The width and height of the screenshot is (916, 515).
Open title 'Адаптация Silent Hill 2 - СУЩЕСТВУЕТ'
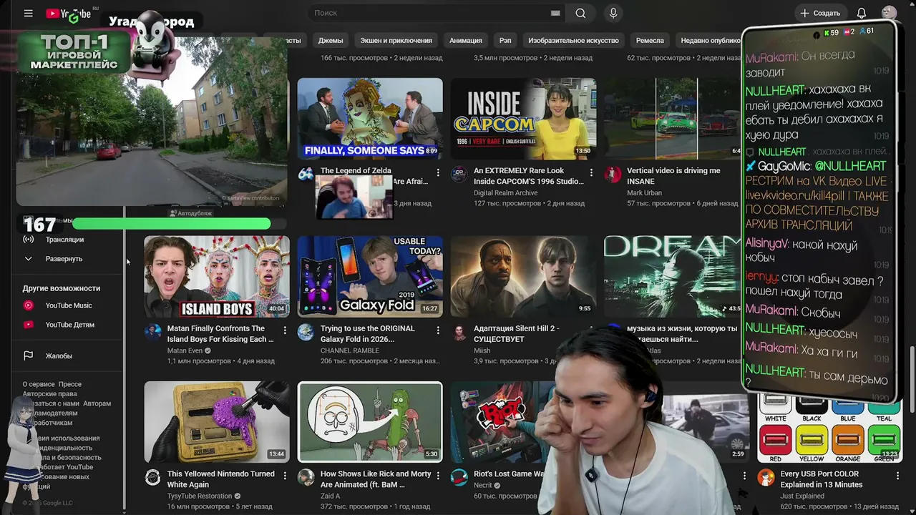(516, 333)
